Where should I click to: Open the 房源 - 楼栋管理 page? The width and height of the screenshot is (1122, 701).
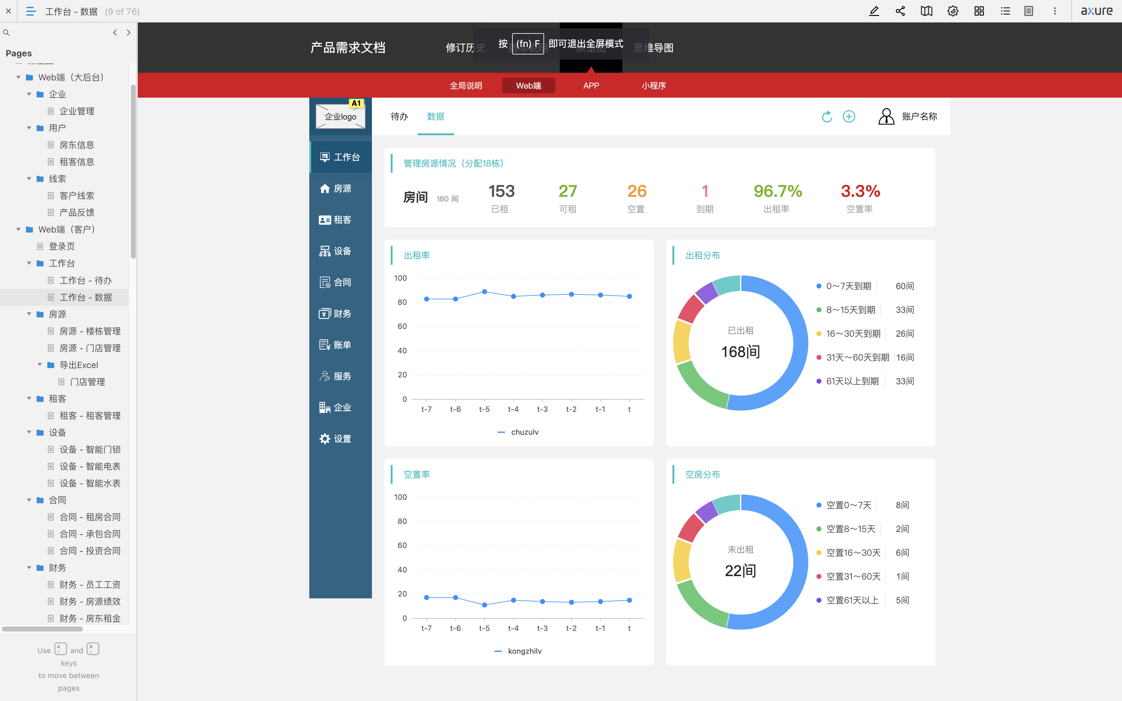pos(90,331)
